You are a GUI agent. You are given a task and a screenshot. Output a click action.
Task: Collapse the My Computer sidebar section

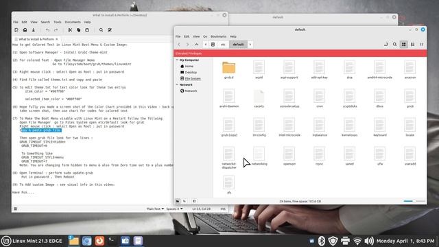[177, 60]
